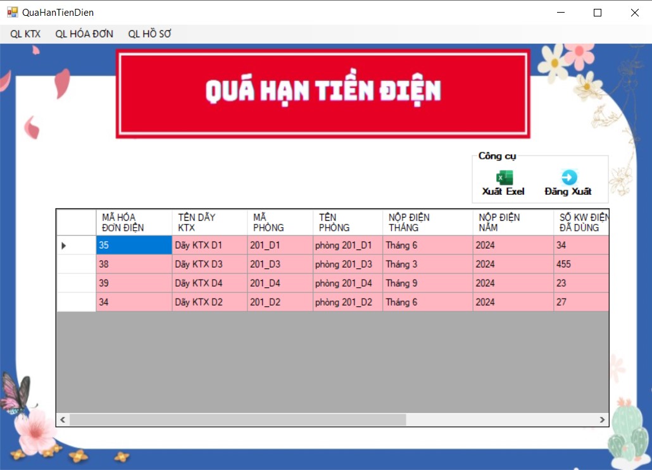The height and width of the screenshot is (470, 652).
Task: Click cell Dãy KTX D1
Action: coord(210,245)
